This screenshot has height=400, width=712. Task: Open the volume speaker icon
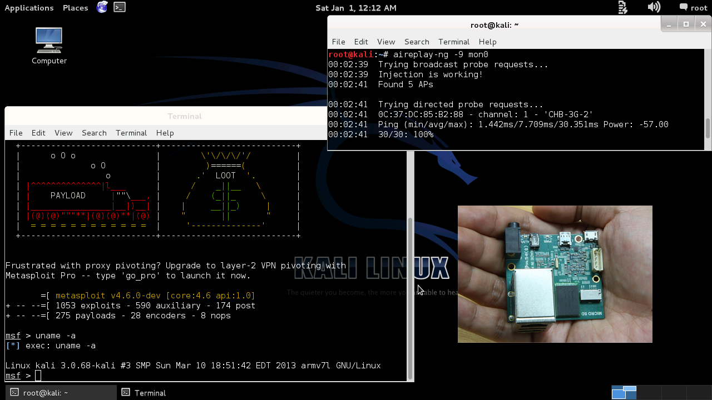click(654, 7)
